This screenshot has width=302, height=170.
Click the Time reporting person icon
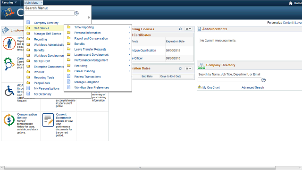9,43
